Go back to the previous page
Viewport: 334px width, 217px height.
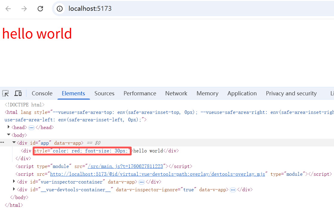[x=8, y=9]
